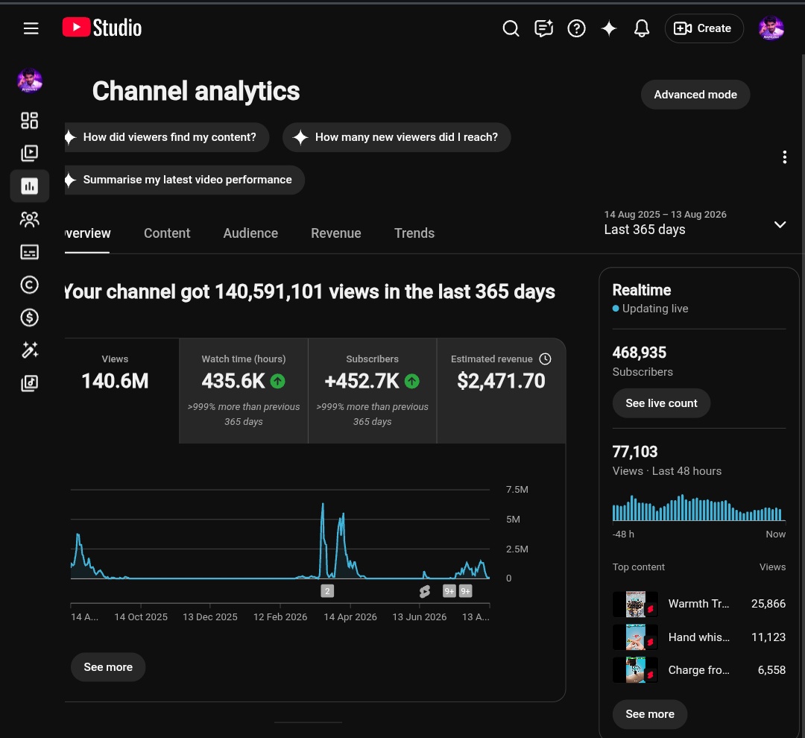Click the Advanced mode button

pos(695,95)
